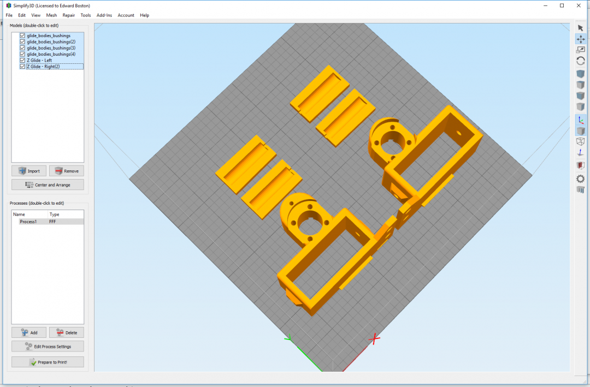590x387 pixels.
Task: Activate the translate models move tool
Action: tap(581, 39)
